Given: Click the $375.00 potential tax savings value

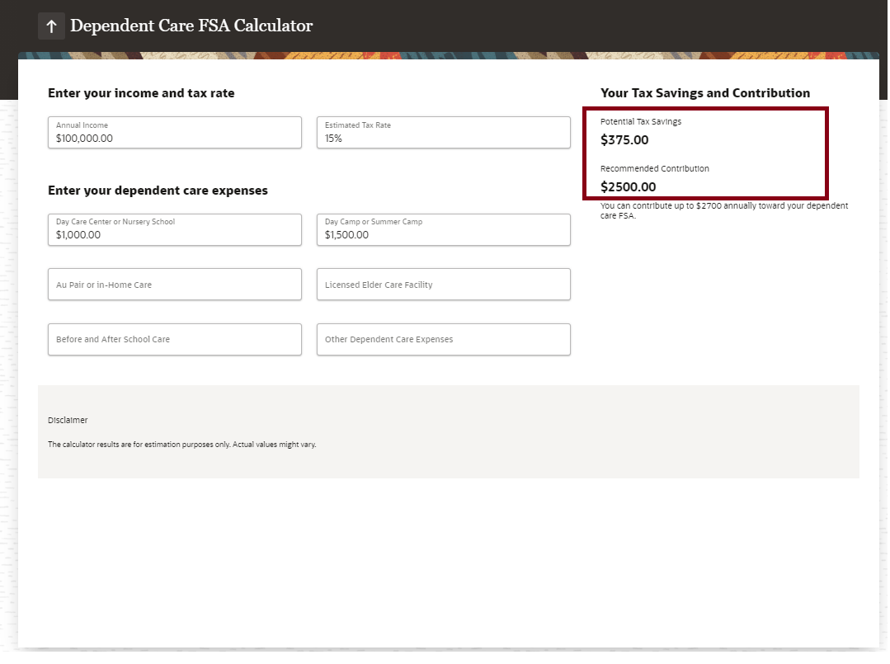Looking at the screenshot, I should (624, 140).
